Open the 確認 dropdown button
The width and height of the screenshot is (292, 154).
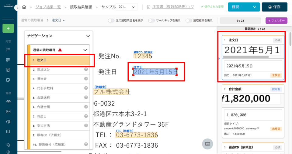(244, 7)
